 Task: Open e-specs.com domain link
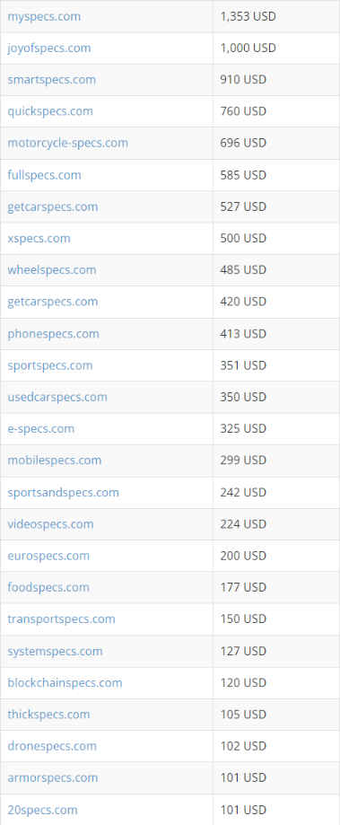point(41,429)
